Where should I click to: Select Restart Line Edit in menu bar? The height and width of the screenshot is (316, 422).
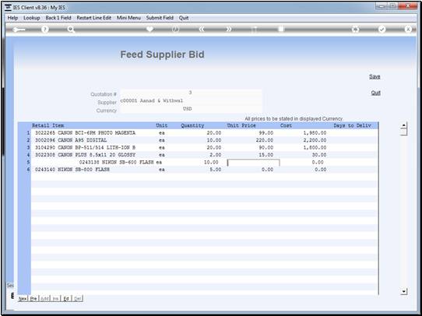click(x=94, y=18)
